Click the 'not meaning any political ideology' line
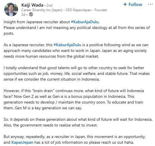This screenshot has height=146, width=155. pos(77,28)
